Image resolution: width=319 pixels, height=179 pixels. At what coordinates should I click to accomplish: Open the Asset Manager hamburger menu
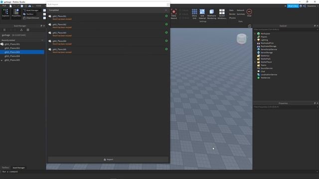click(4, 30)
